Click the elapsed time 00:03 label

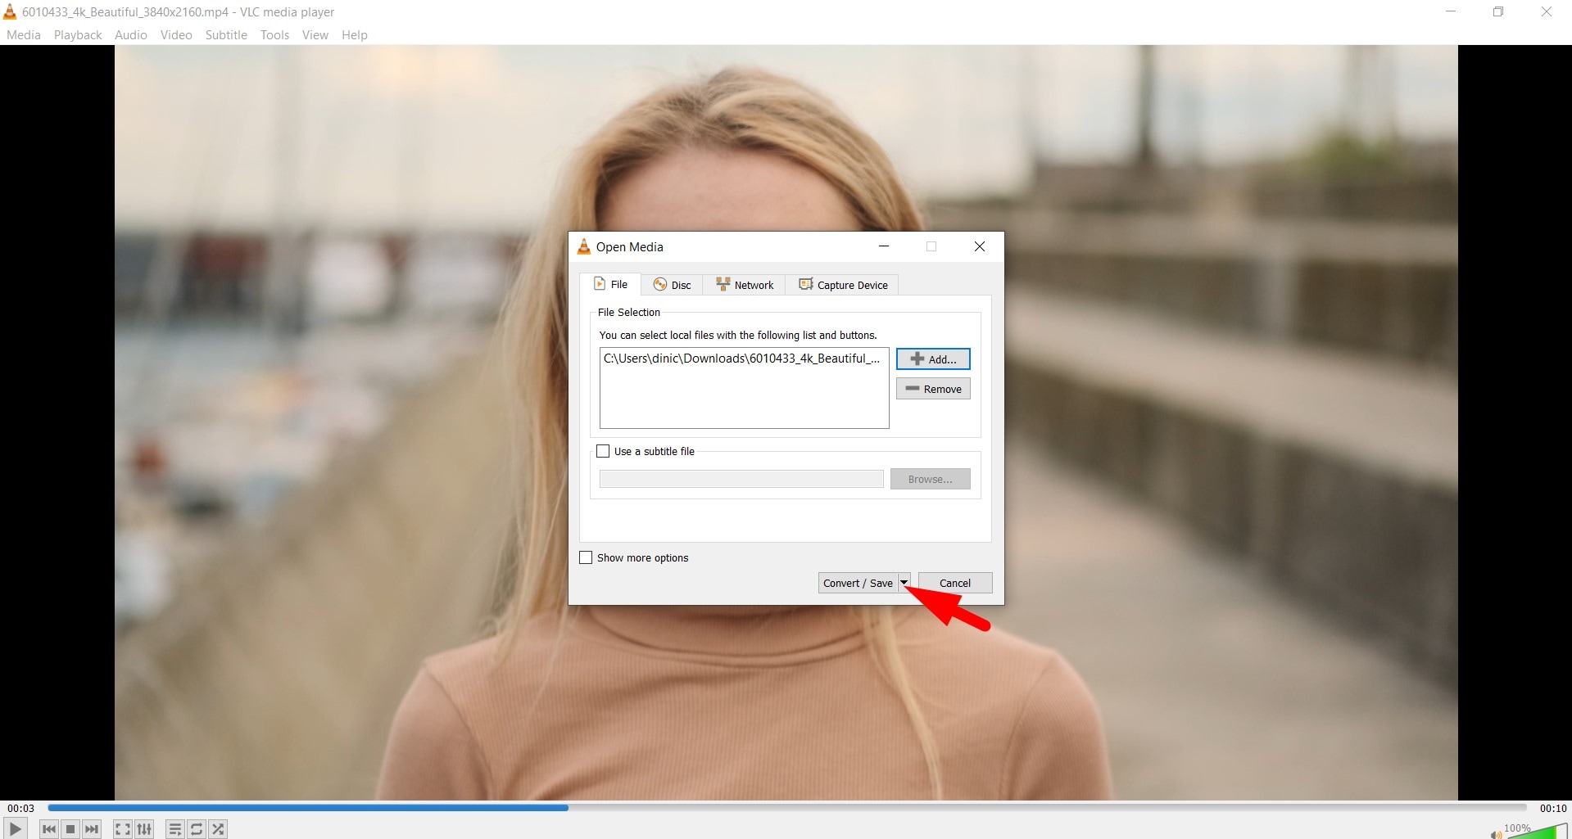click(21, 808)
